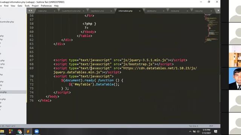Click "jquery.dataTables.min.js" wrapped text
Image resolution: width=241 pixels, height=135 pixels.
coord(77,72)
